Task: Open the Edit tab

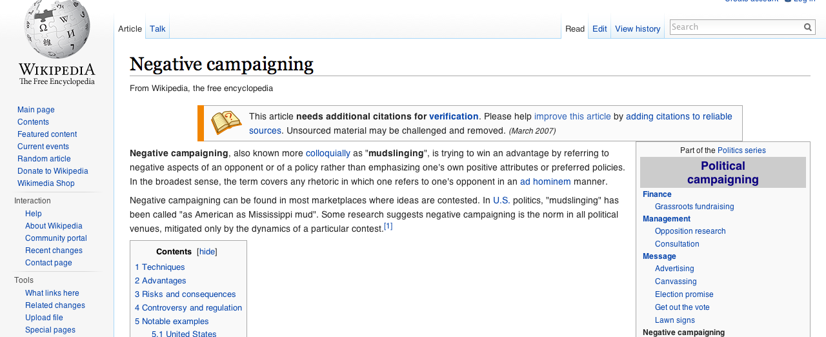Action: click(x=599, y=29)
